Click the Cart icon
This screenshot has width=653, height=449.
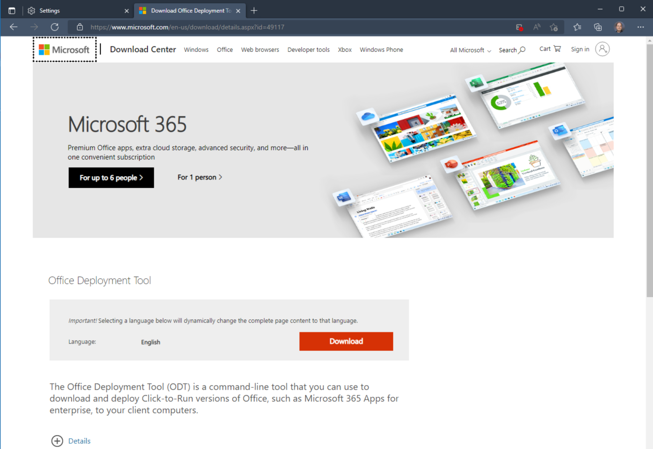coord(556,49)
